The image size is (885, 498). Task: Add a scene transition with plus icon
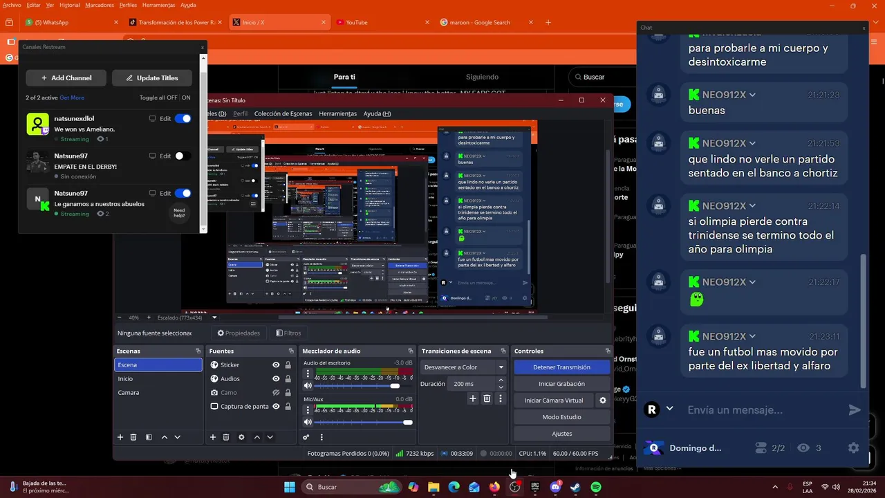473,398
